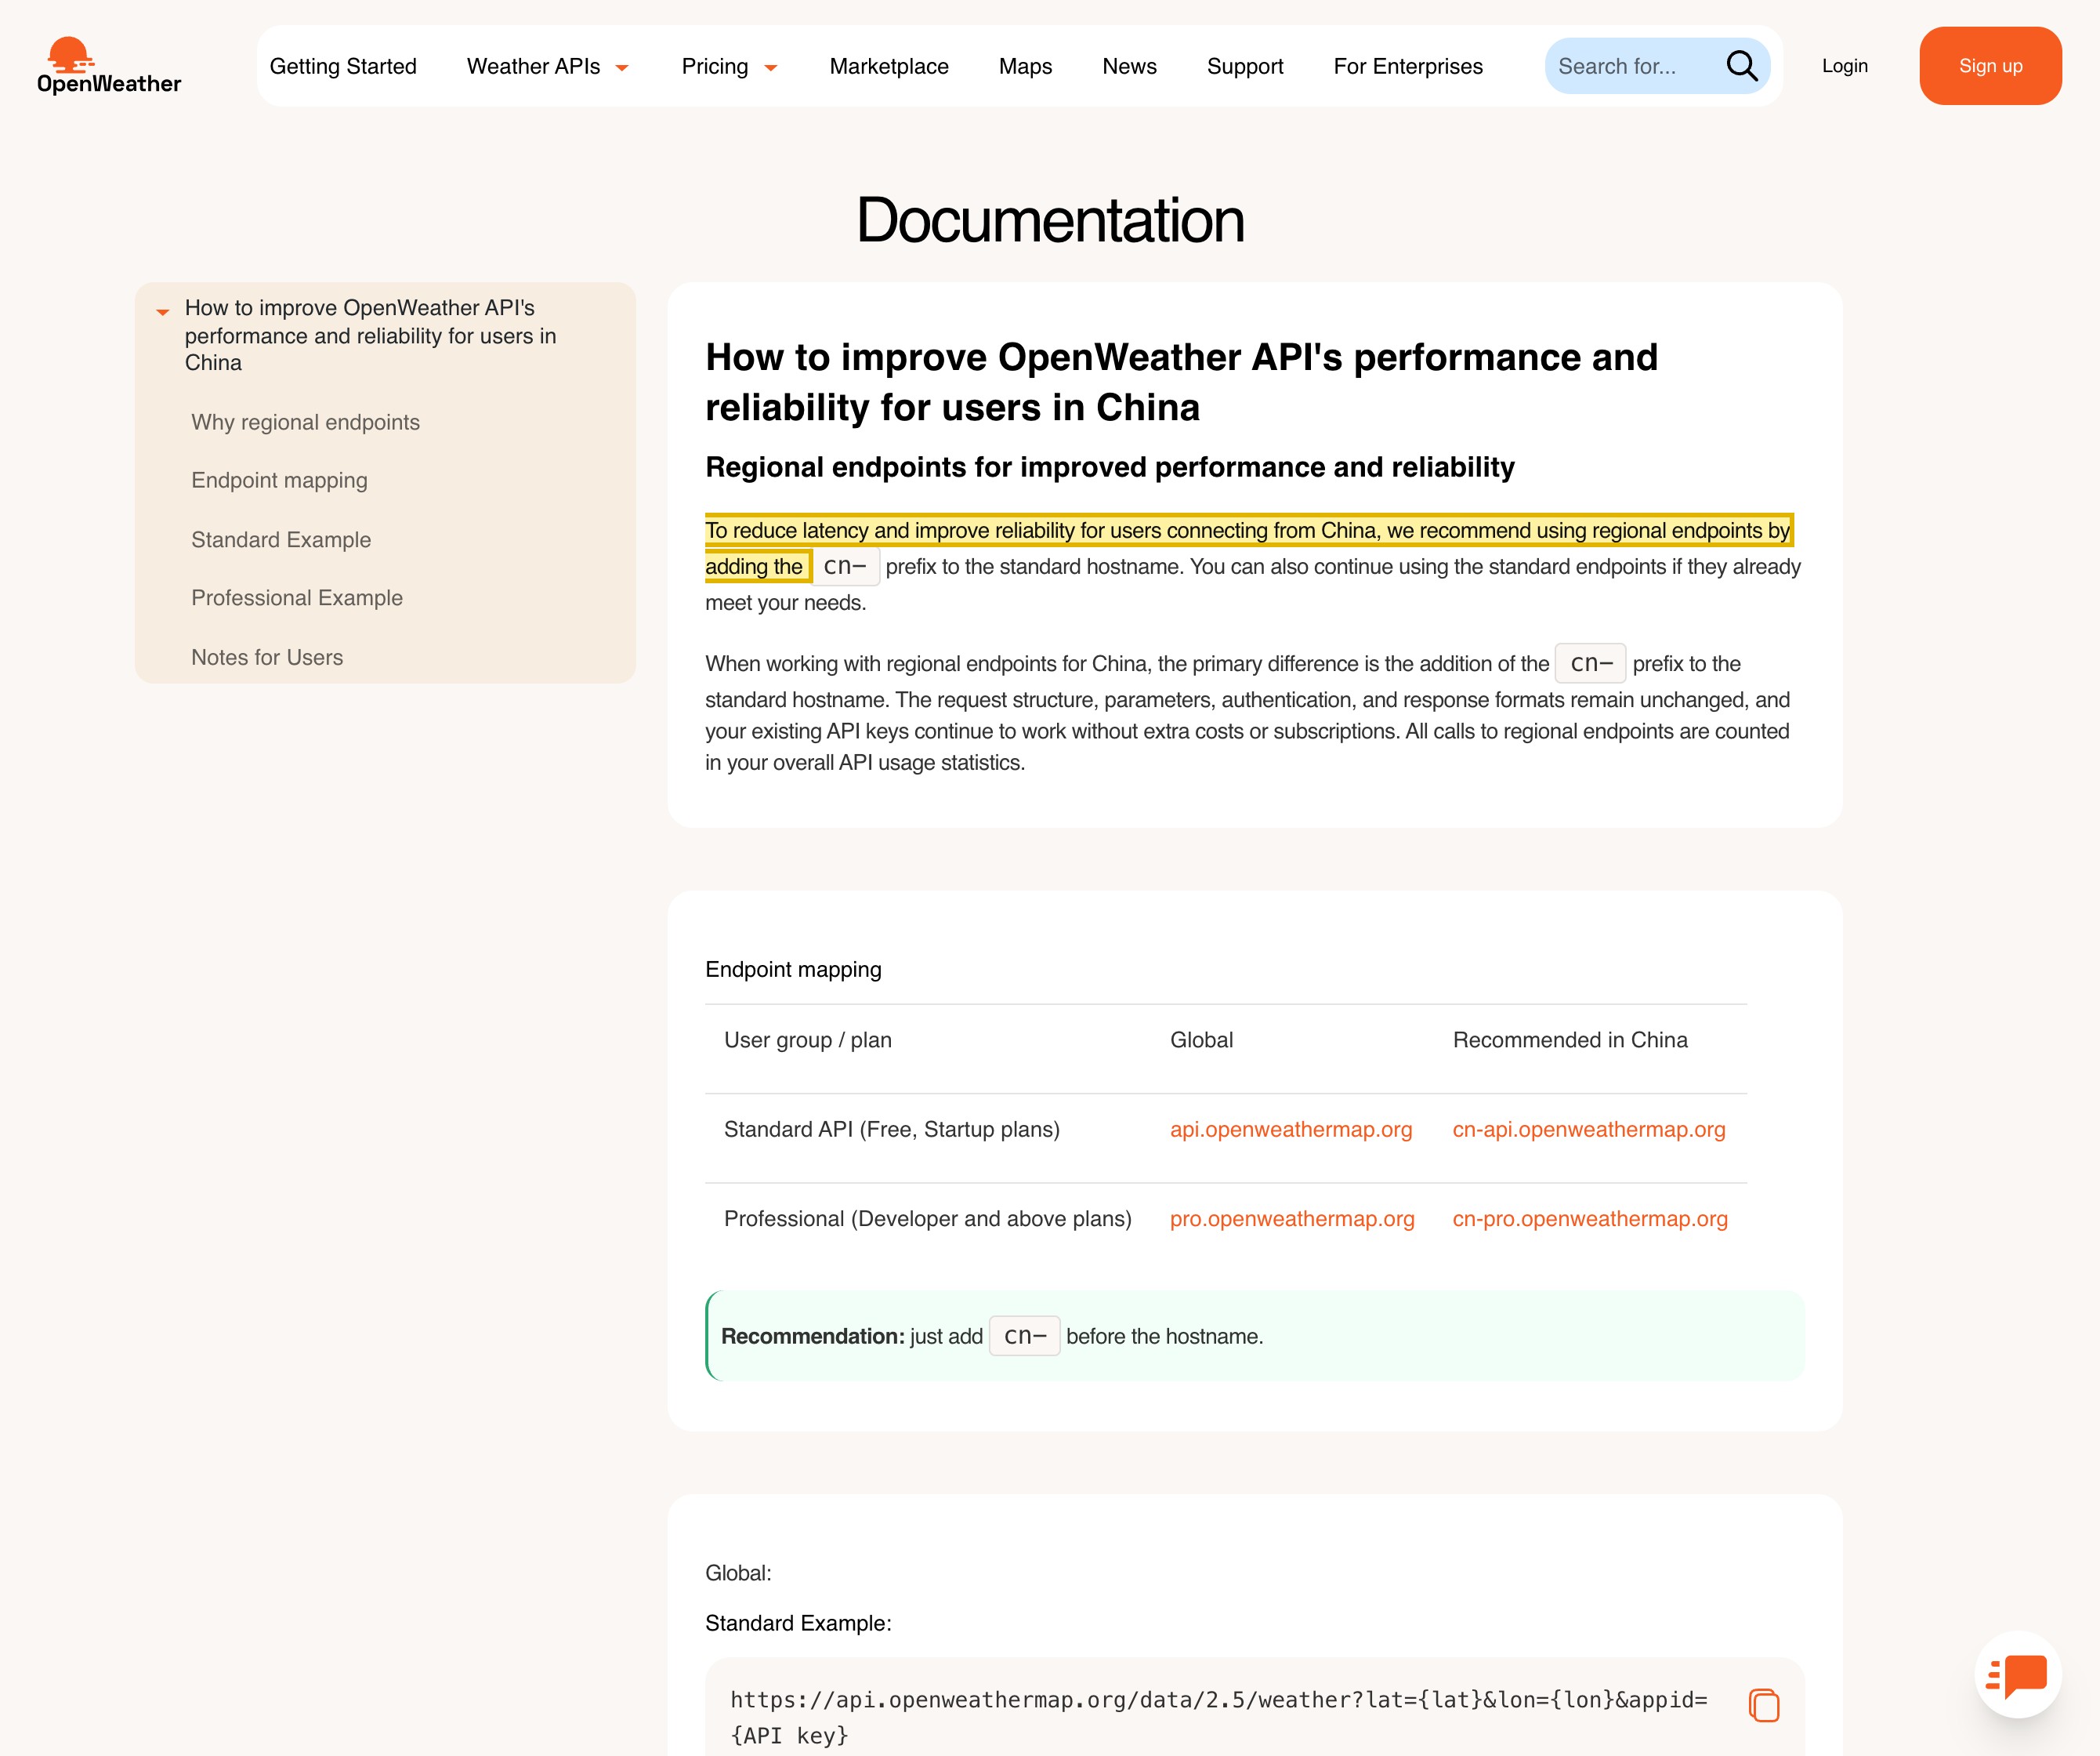The width and height of the screenshot is (2100, 1756).
Task: Click the OpenWeather logo
Action: click(109, 66)
